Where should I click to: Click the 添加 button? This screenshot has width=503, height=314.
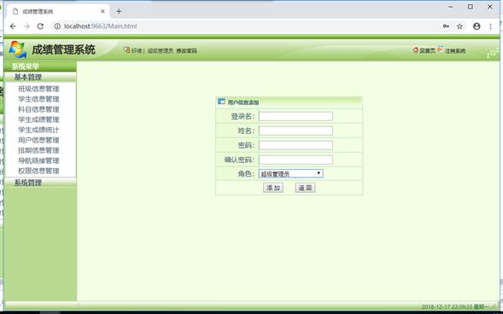(x=273, y=188)
